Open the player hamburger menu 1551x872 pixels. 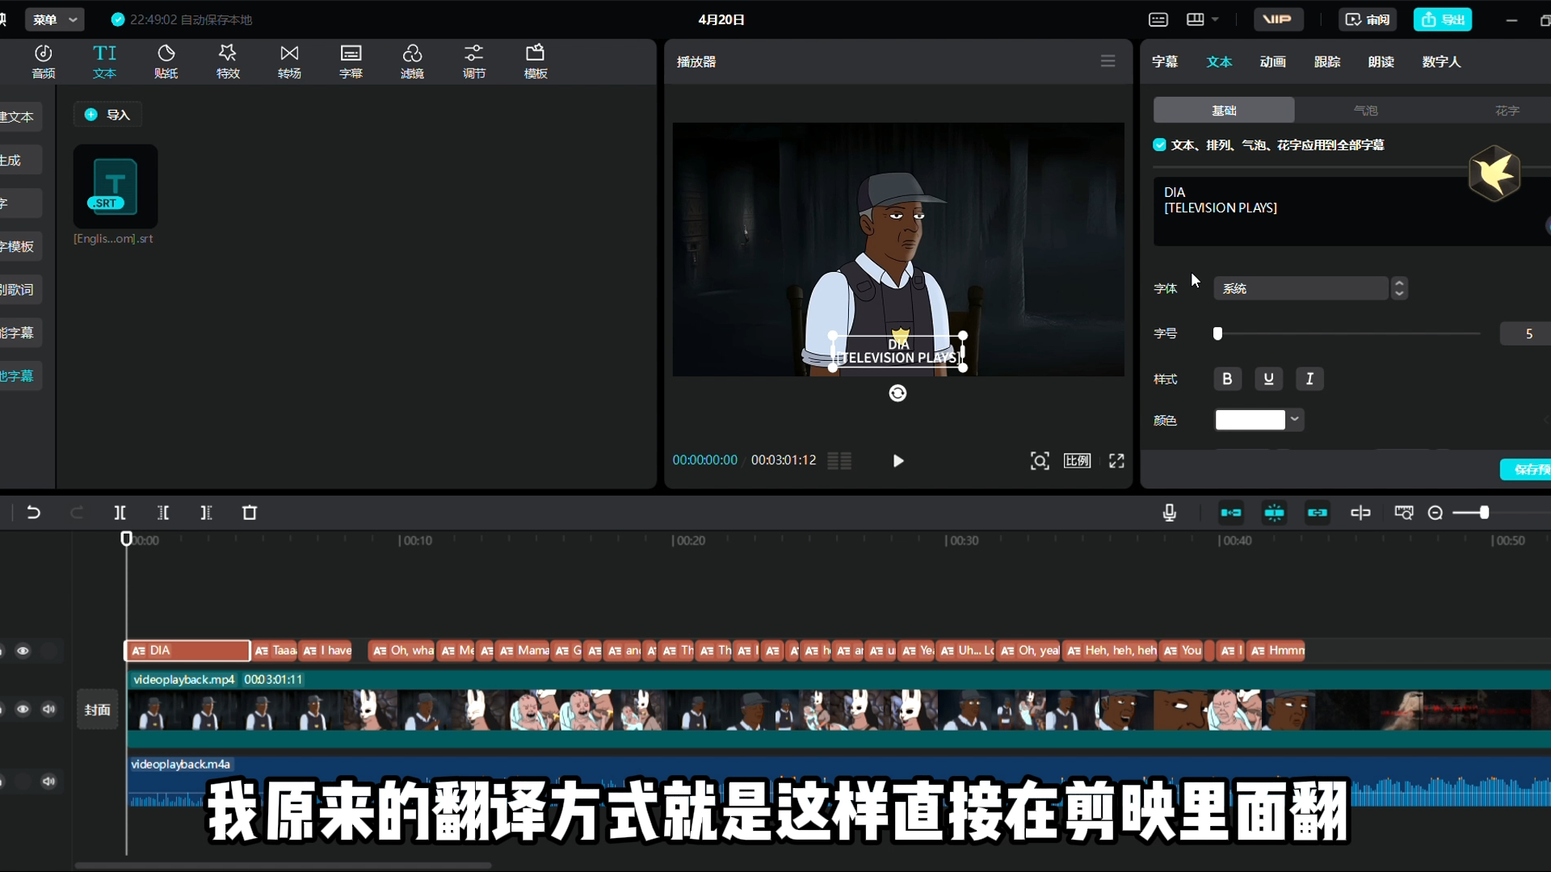click(1108, 61)
